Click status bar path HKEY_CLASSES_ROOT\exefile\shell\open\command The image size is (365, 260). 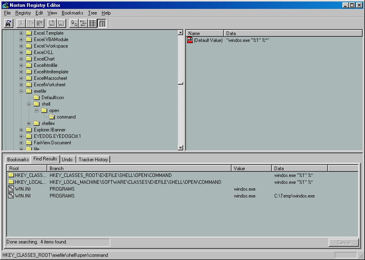[55, 255]
